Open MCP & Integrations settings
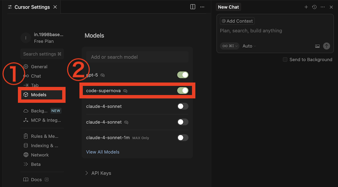The image size is (338, 187). point(42,120)
